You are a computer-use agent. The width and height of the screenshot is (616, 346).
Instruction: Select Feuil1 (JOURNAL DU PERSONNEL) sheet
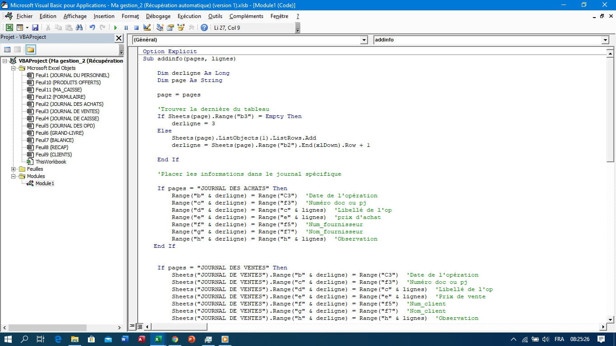72,75
